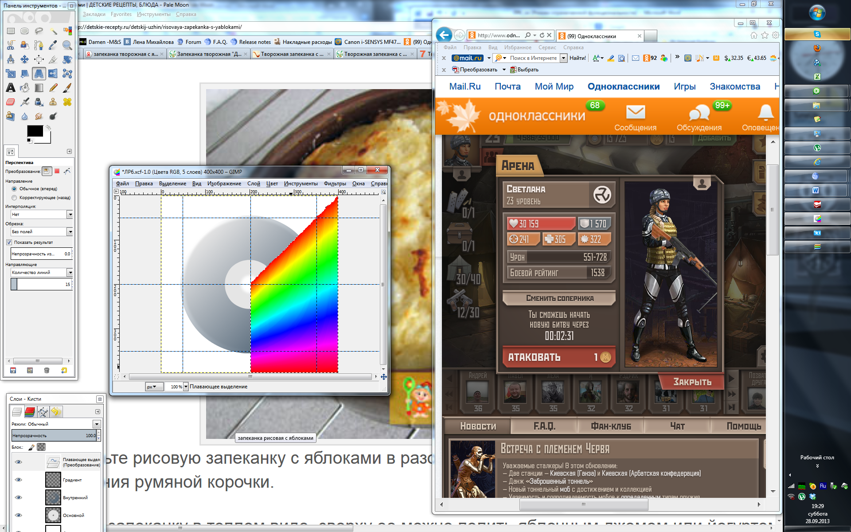Select the Scissors Select tool
Screen dimensions: 851x532
pyautogui.click(x=11, y=45)
